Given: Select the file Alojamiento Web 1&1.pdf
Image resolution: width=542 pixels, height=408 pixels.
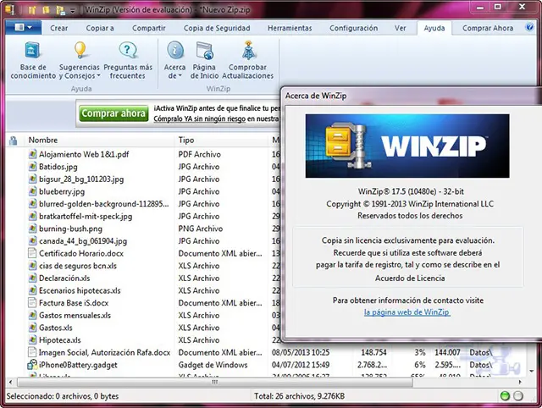Looking at the screenshot, I should [84, 155].
